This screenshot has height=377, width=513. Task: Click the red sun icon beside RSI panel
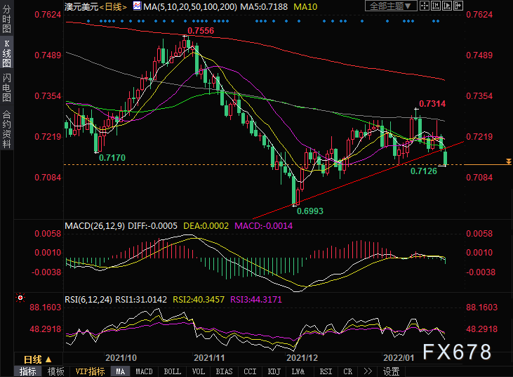point(20,298)
